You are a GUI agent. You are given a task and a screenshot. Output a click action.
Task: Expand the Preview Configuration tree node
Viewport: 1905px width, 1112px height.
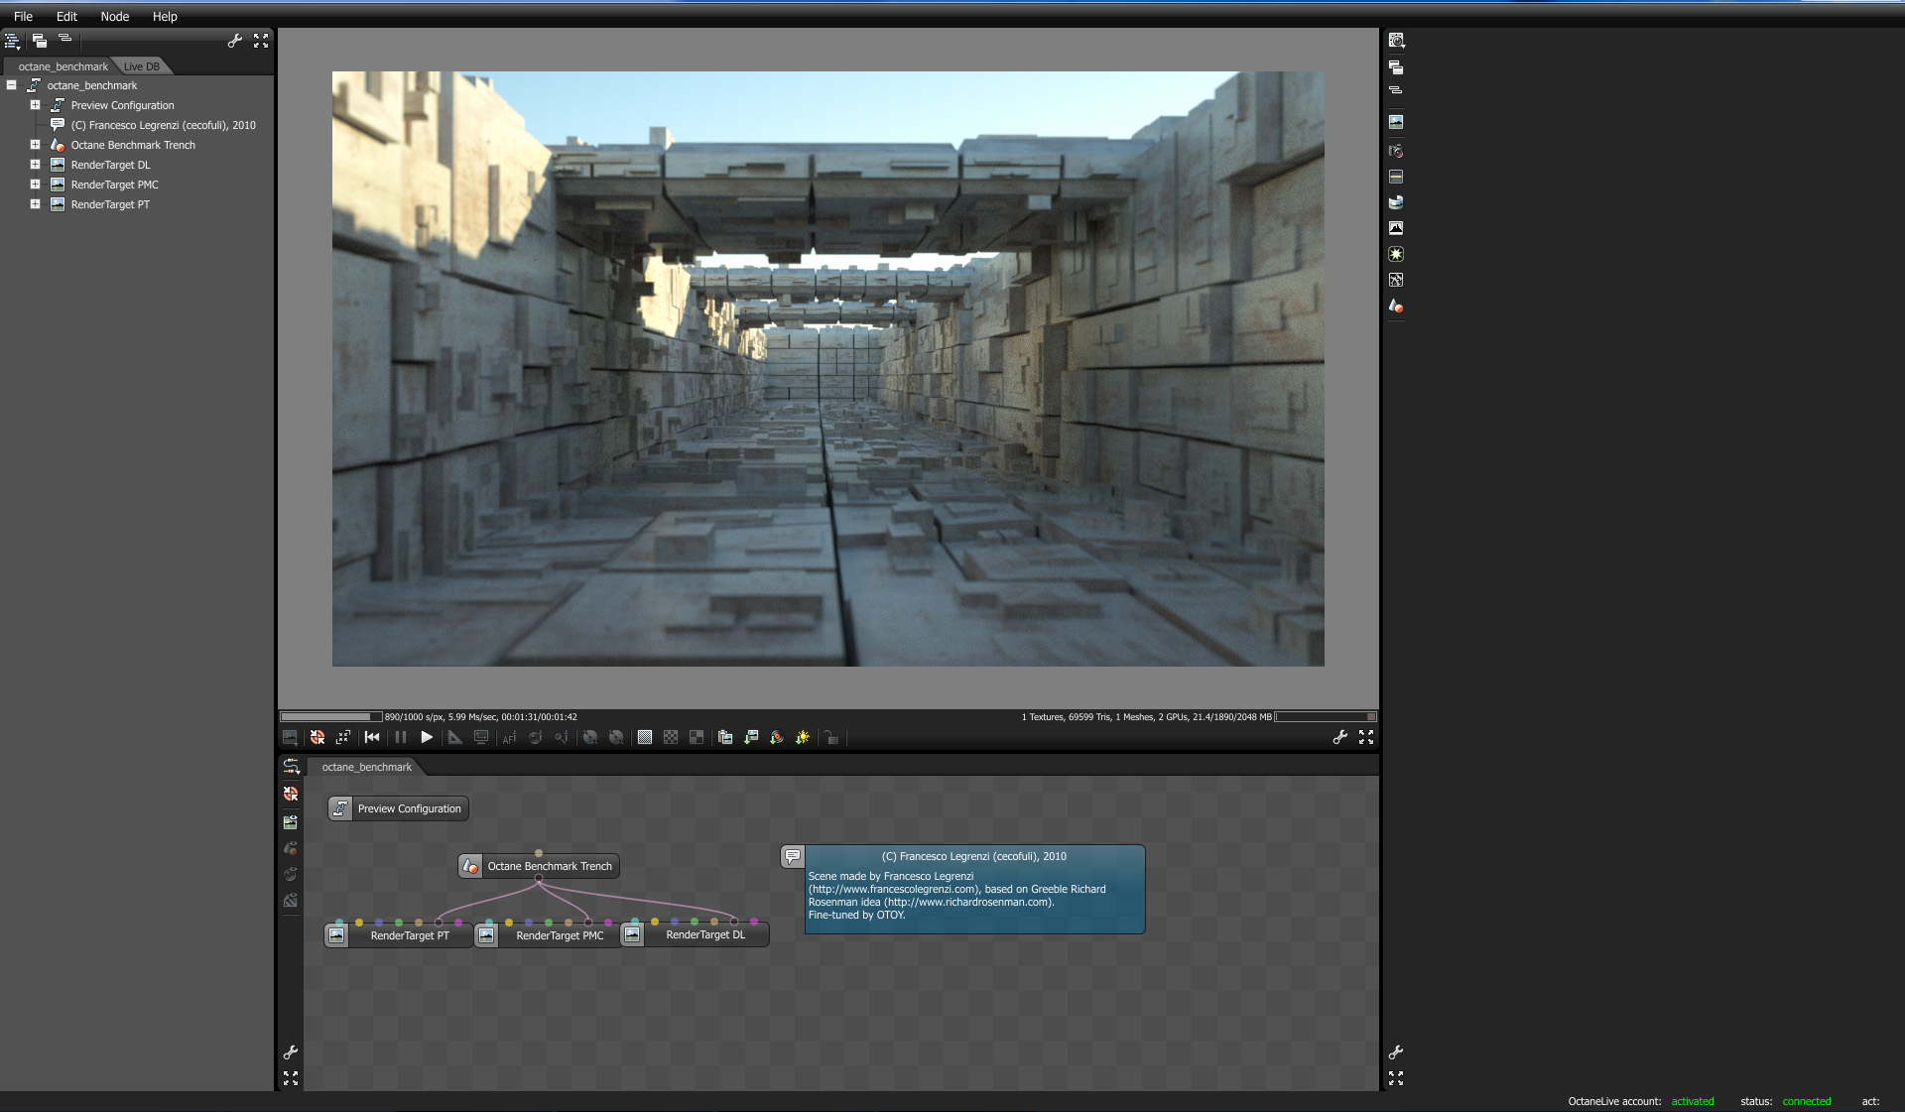click(x=35, y=105)
